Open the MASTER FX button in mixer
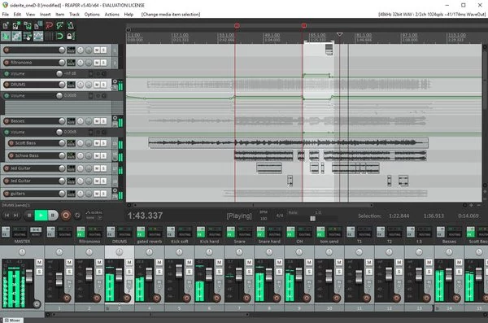This screenshot has width=488, height=323. (x=6, y=232)
